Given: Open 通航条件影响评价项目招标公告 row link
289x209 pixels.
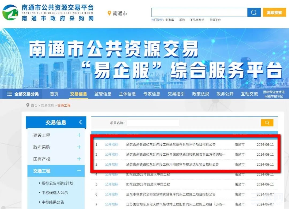Looking at the screenshot, I should (171, 145).
